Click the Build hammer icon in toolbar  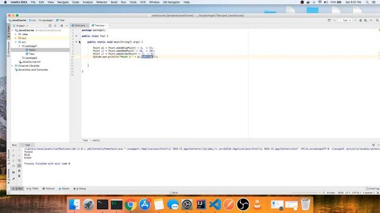tap(334, 21)
